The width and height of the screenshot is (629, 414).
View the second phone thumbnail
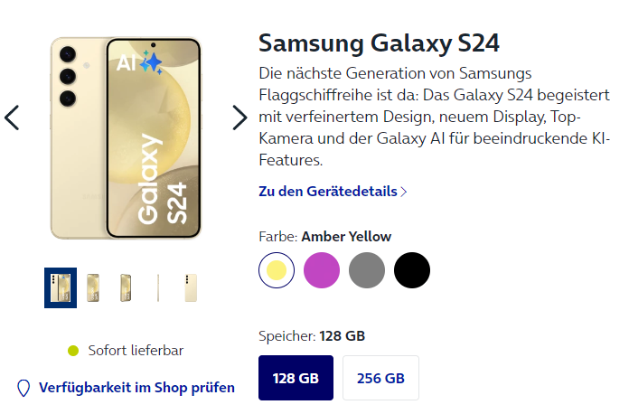coord(93,287)
